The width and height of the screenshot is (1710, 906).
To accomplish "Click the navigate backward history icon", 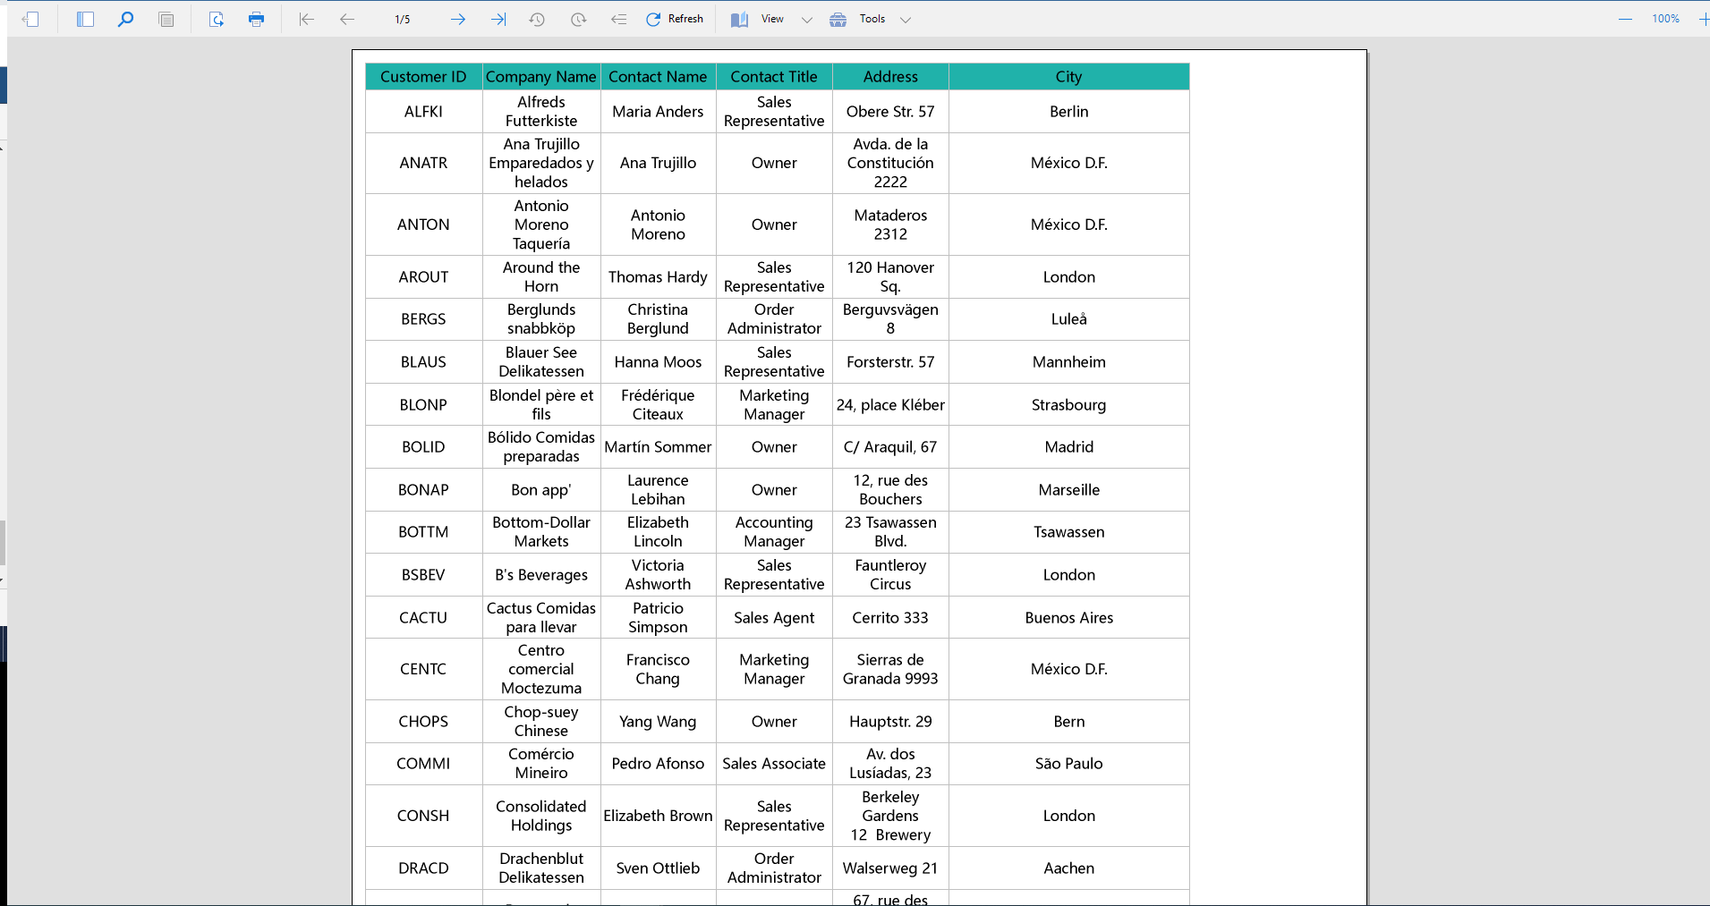I will 537,19.
